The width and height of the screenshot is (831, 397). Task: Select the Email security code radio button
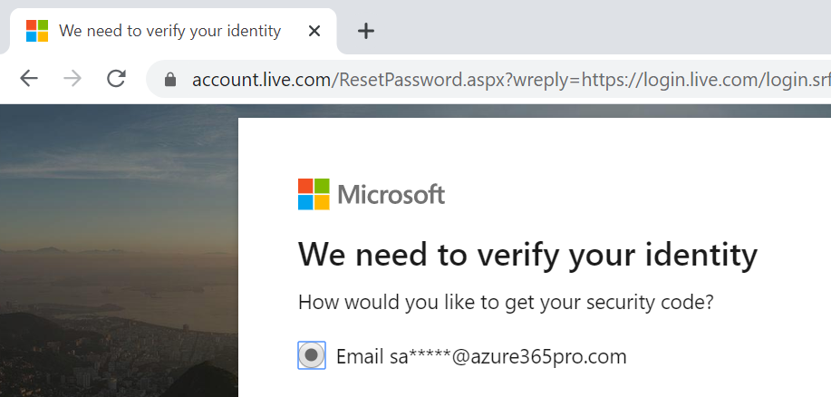click(x=312, y=355)
